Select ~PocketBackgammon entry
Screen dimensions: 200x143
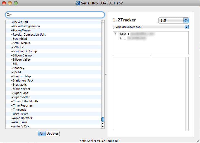[54, 26]
